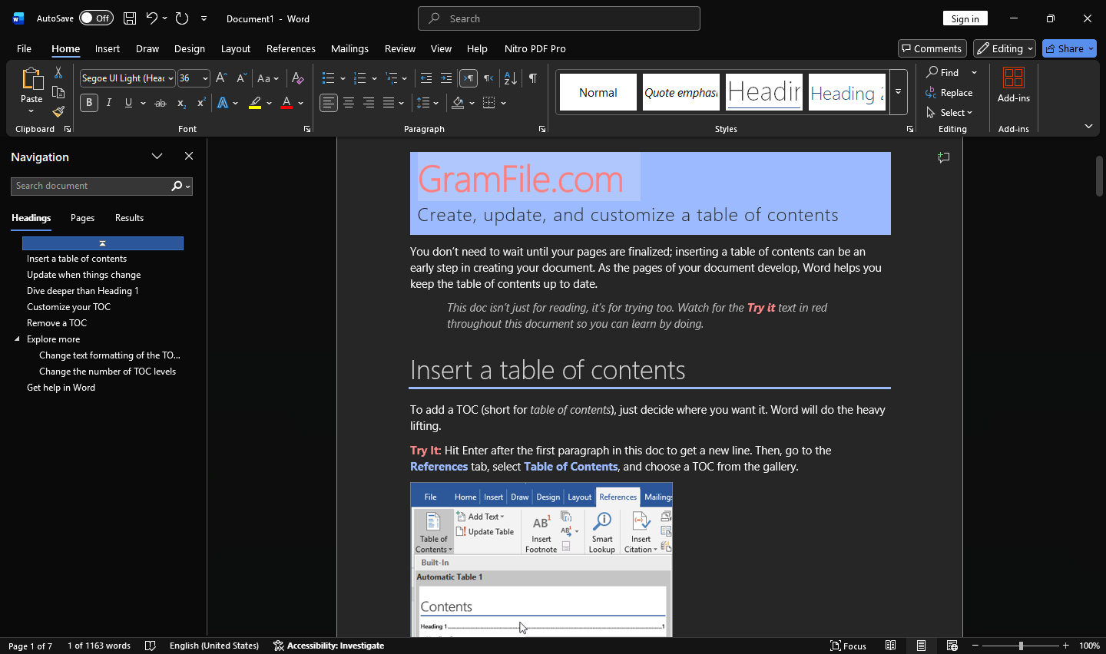Image resolution: width=1106 pixels, height=654 pixels.
Task: Toggle AutoSave switch on
Action: [96, 18]
